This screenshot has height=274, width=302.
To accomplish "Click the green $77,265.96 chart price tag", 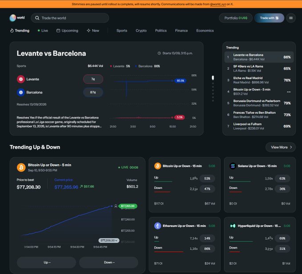I will coord(128,206).
